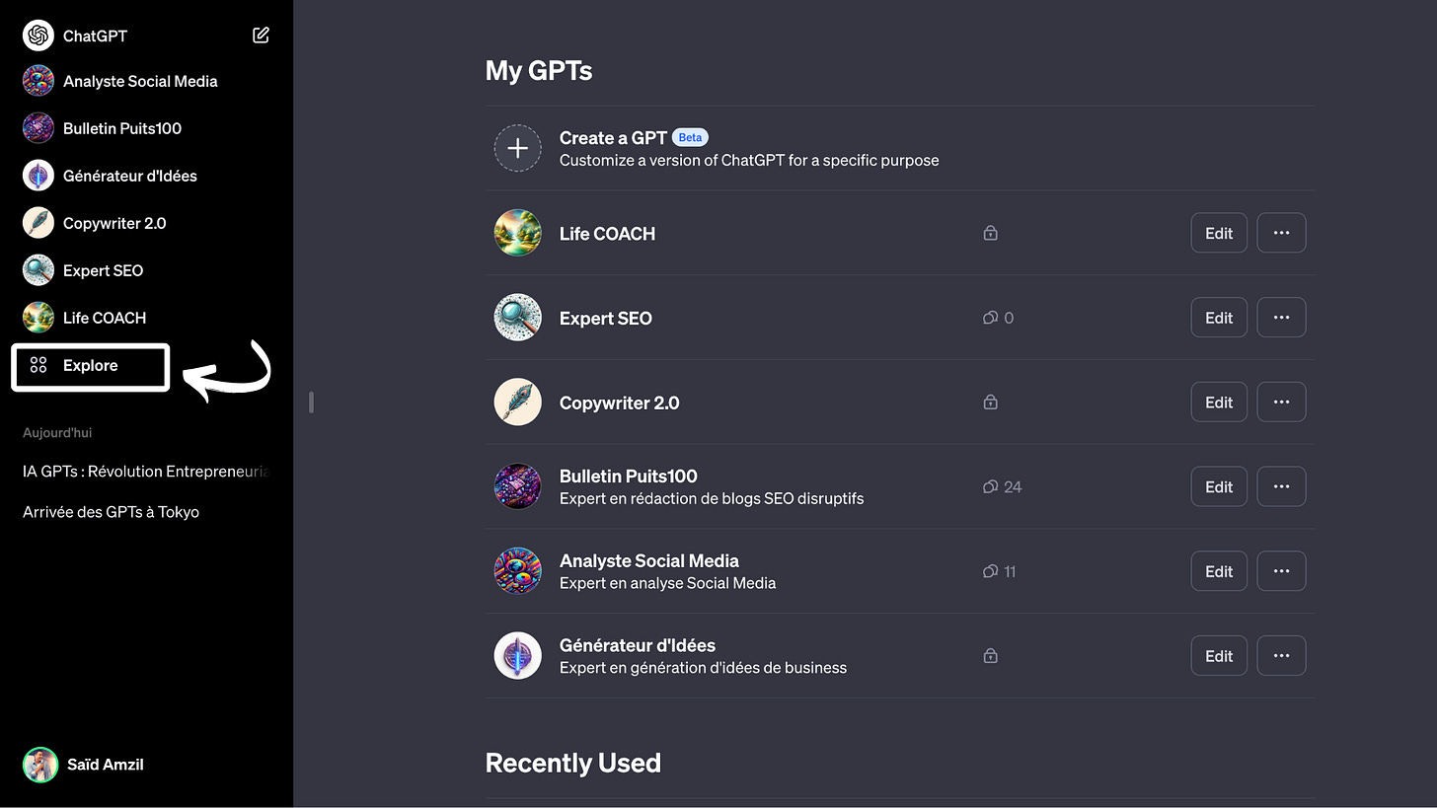Select Copywriter 2.0 label in sidebar

[114, 223]
